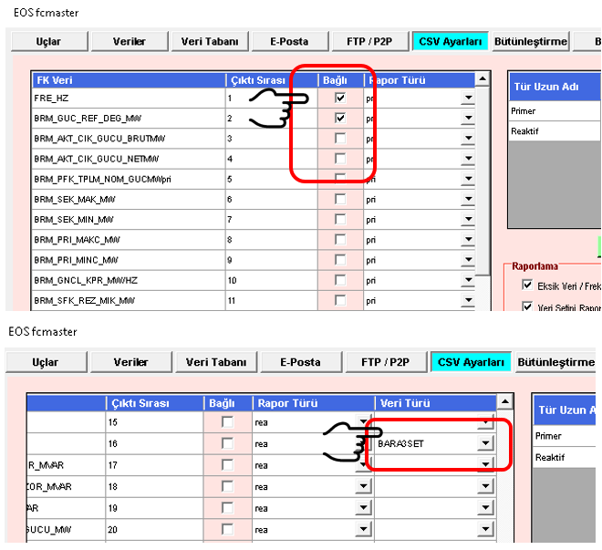Open Bütünleştirme tab in upper window
The height and width of the screenshot is (550, 602).
531,41
